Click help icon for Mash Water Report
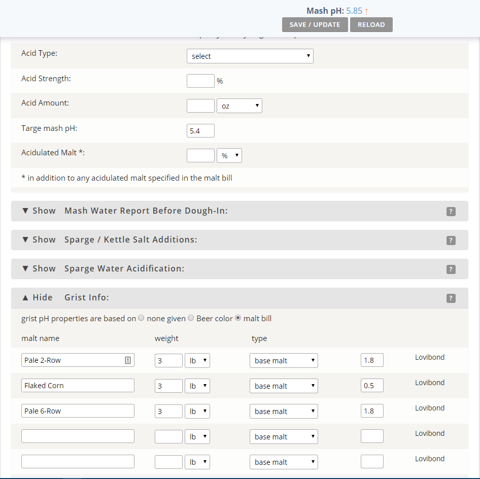 pos(451,212)
